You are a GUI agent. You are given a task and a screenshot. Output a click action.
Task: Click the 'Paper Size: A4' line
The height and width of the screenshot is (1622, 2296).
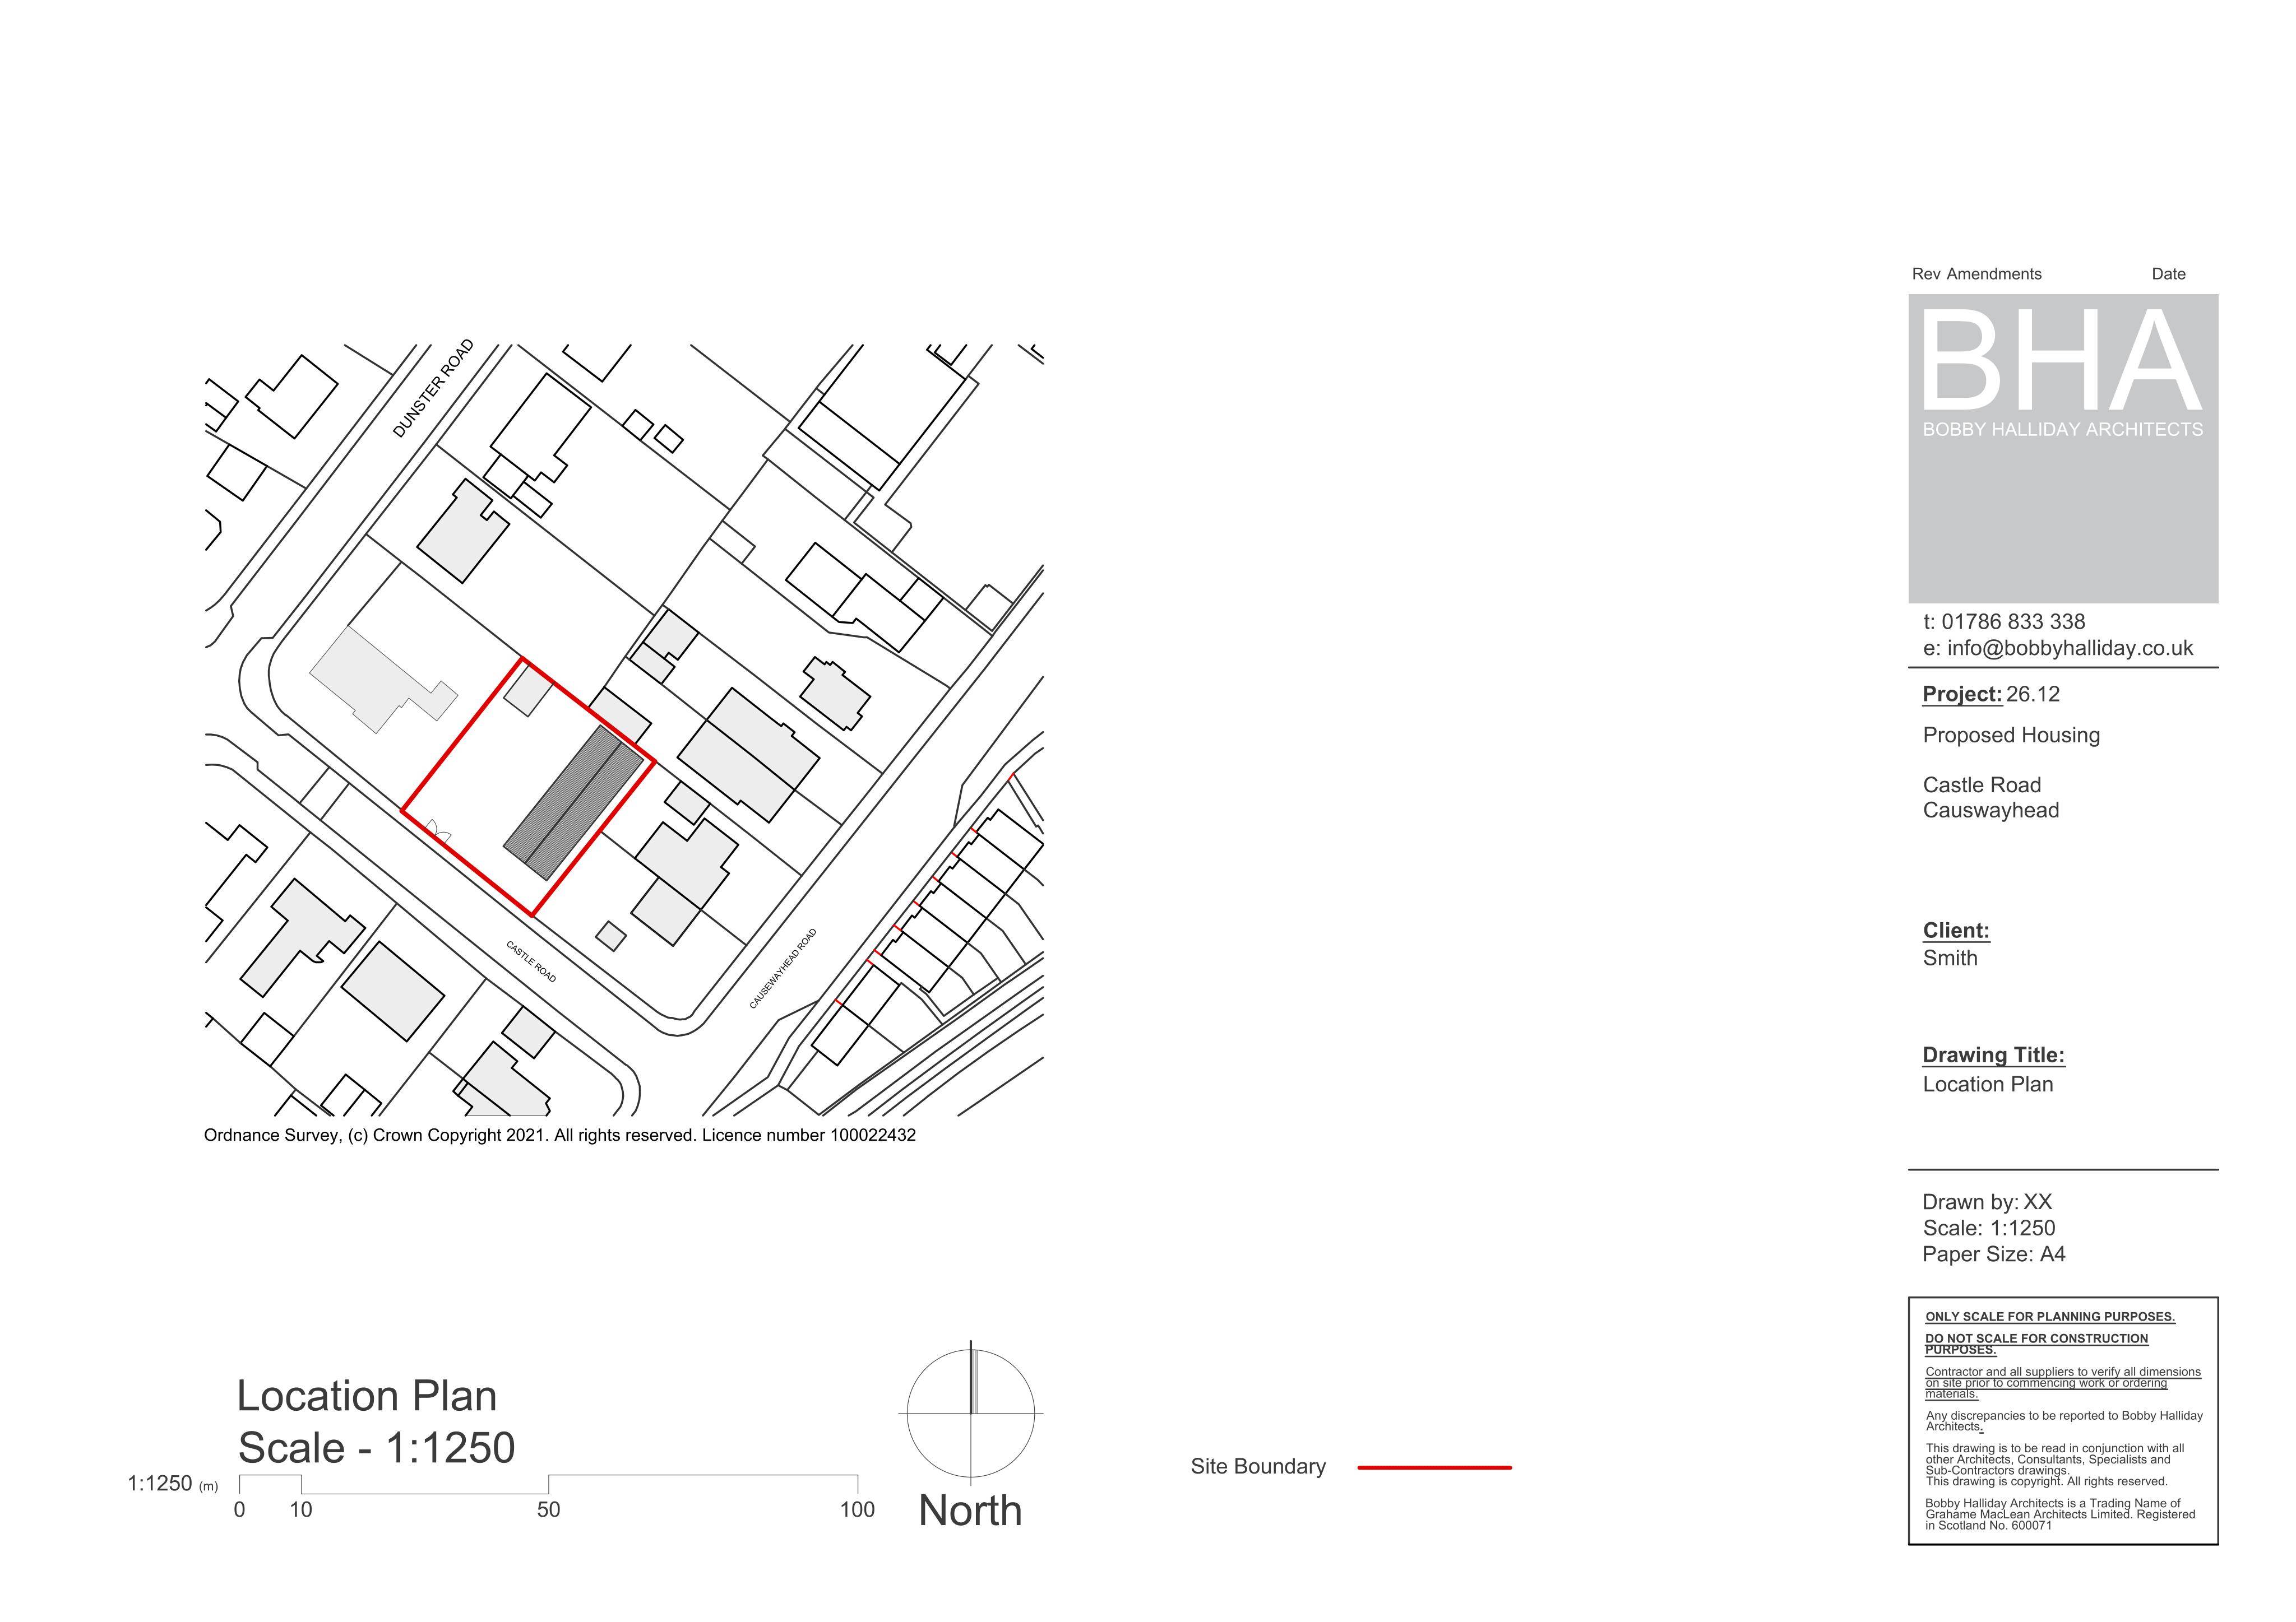[x=1994, y=1254]
